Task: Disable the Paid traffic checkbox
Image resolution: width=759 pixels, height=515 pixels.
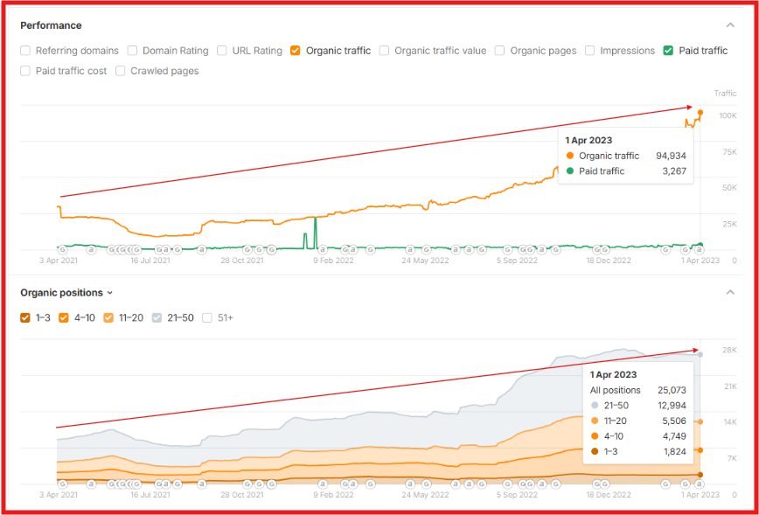Action: click(x=669, y=51)
